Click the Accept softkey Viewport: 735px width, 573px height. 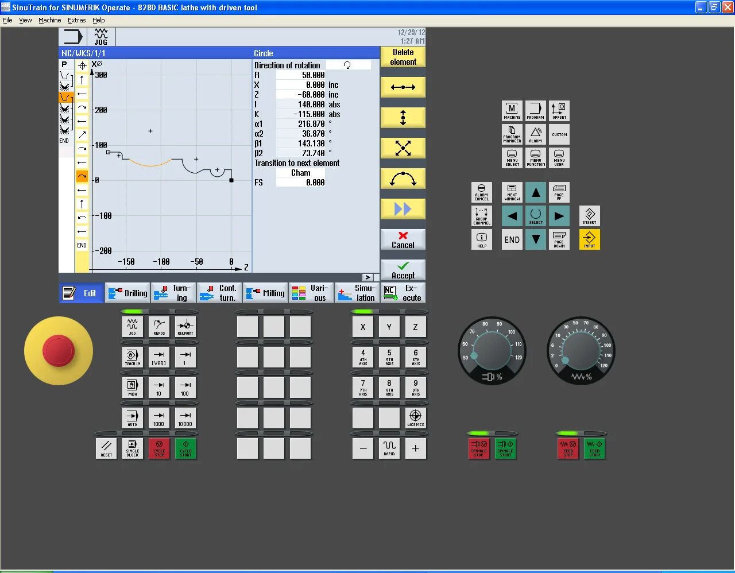click(x=403, y=270)
